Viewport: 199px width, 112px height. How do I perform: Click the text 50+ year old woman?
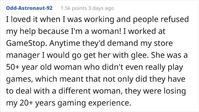44,67
